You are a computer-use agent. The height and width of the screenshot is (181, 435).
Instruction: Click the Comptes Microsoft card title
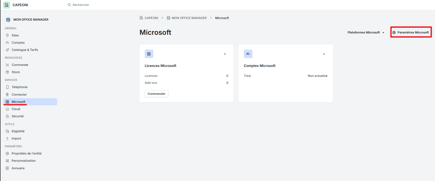[x=260, y=66]
